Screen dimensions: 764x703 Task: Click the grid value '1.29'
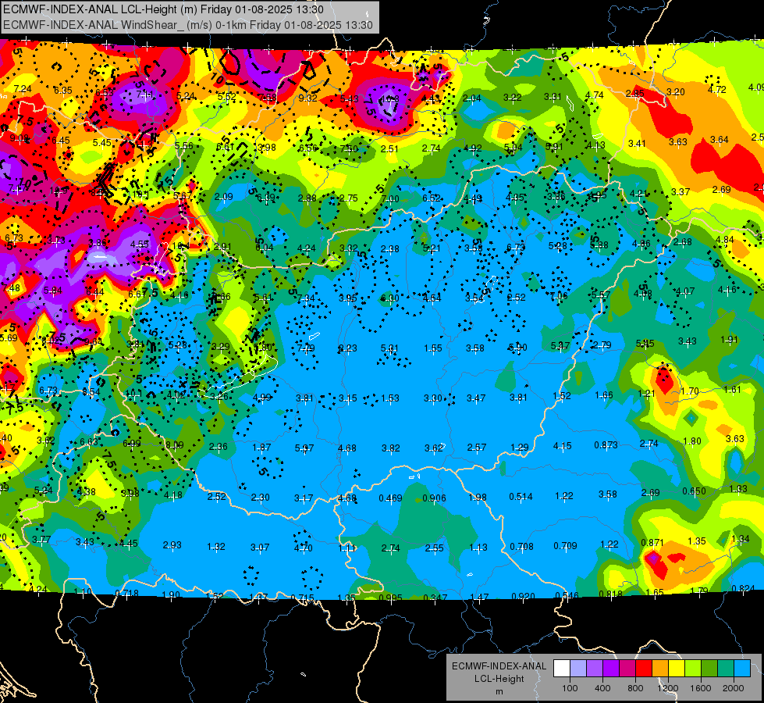520,448
